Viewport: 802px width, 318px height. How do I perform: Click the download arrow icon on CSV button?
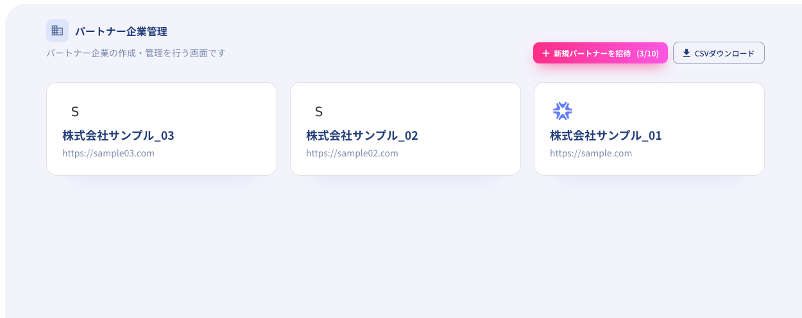686,53
